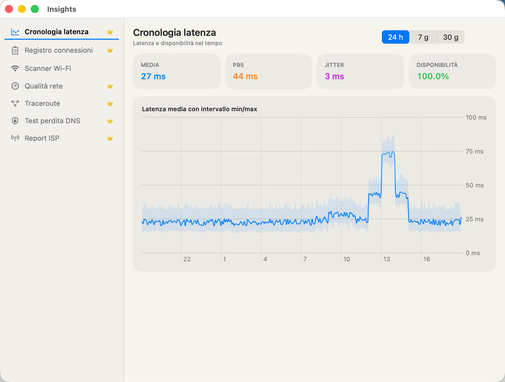Click crown badge next to Cronologia latenza
The image size is (505, 382).
coord(110,32)
